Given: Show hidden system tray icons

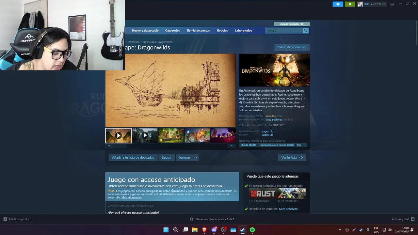Looking at the screenshot, I should point(340,230).
